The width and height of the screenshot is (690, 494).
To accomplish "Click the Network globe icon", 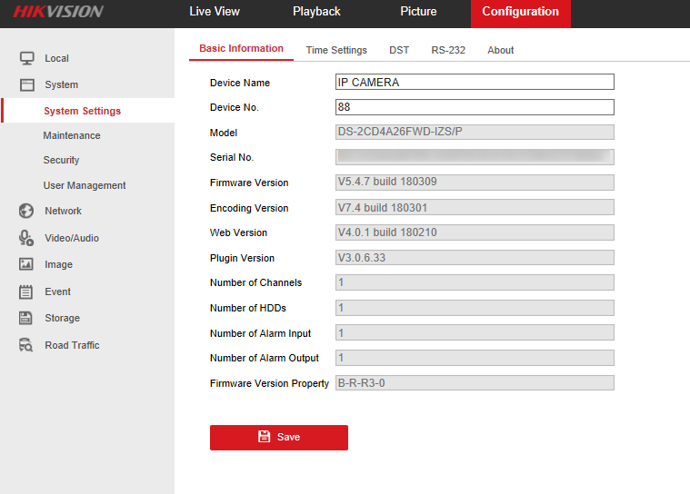I will pyautogui.click(x=26, y=211).
